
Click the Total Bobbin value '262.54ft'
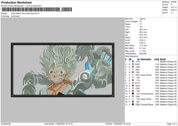[x=143, y=53]
